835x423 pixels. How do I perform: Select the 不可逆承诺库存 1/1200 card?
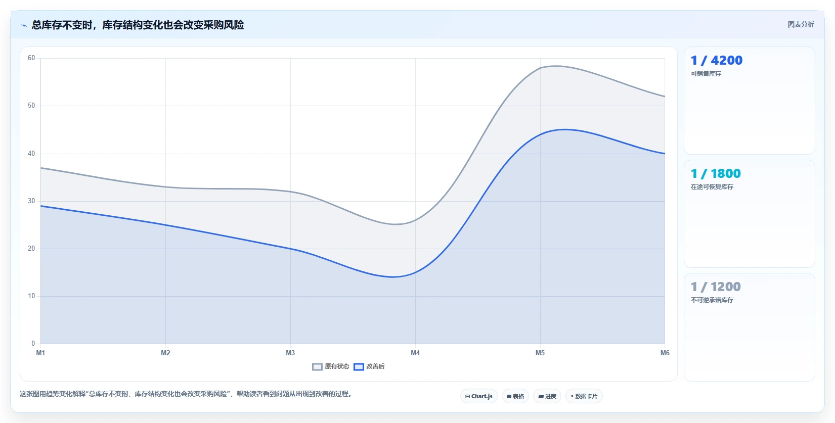coord(749,327)
